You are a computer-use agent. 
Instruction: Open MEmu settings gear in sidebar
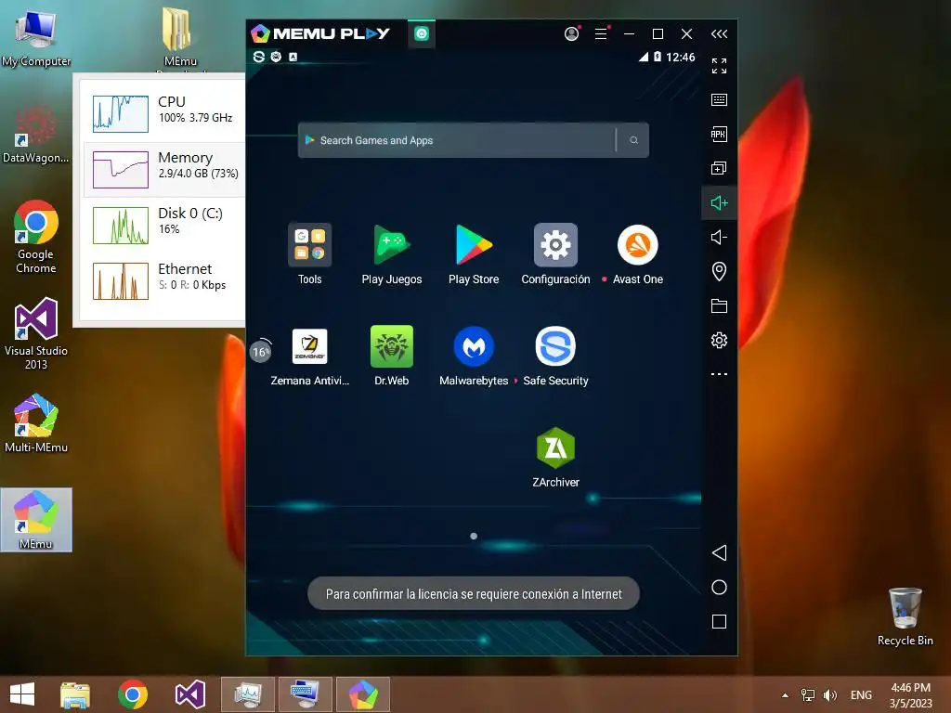click(720, 340)
